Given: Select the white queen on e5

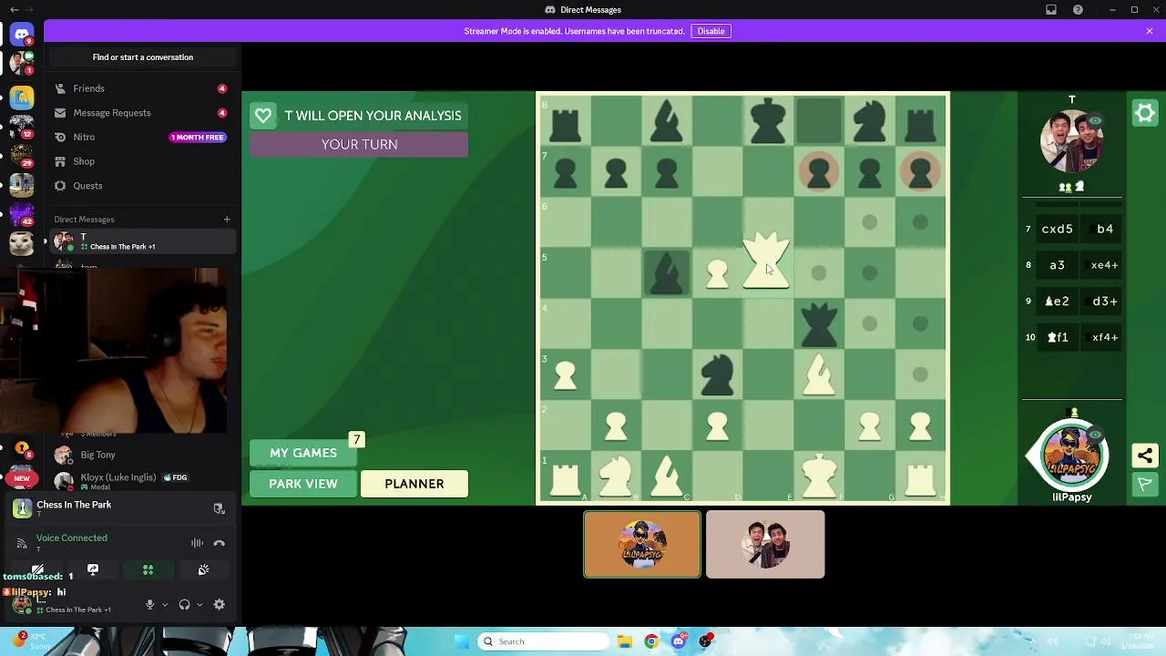Looking at the screenshot, I should (767, 261).
